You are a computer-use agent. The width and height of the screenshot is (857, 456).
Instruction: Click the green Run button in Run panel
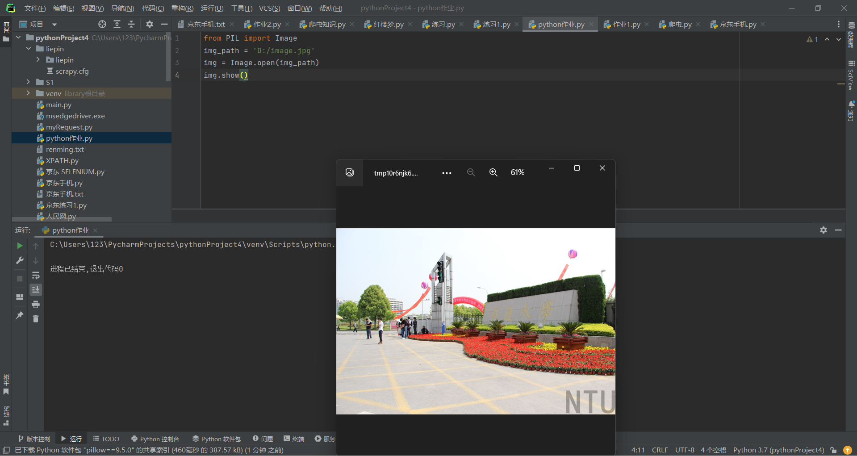pyautogui.click(x=20, y=246)
